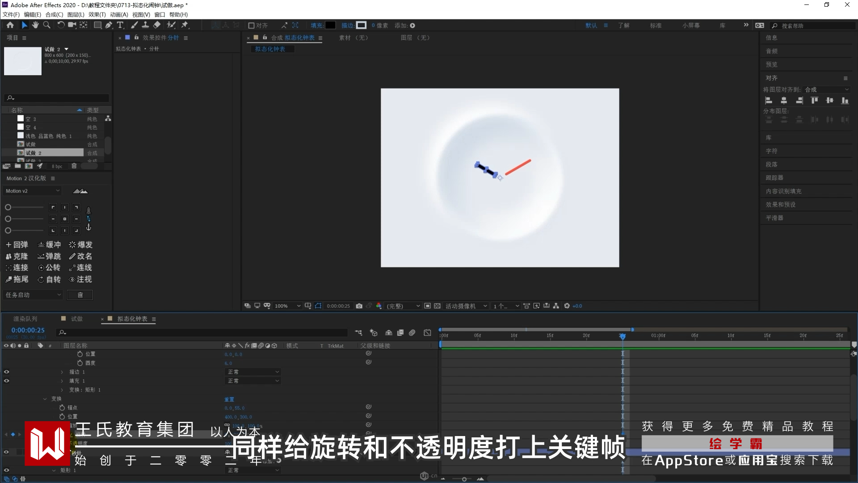Toggle visibility eye for 填充 1
Screen dimensions: 858x483
coord(6,381)
